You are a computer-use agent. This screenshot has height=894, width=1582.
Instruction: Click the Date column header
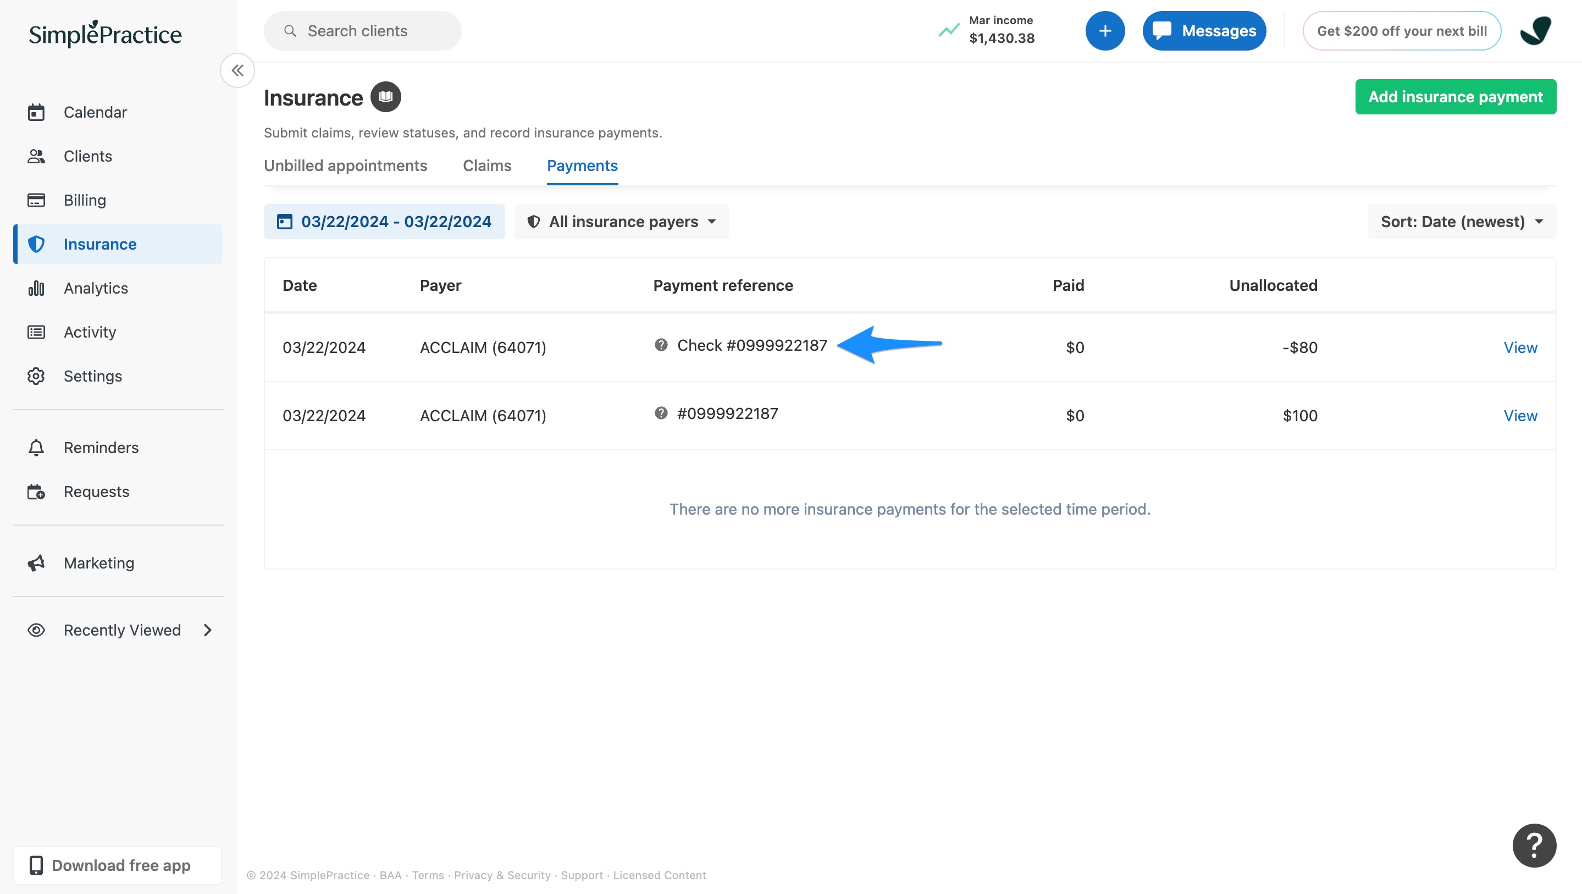tap(299, 286)
